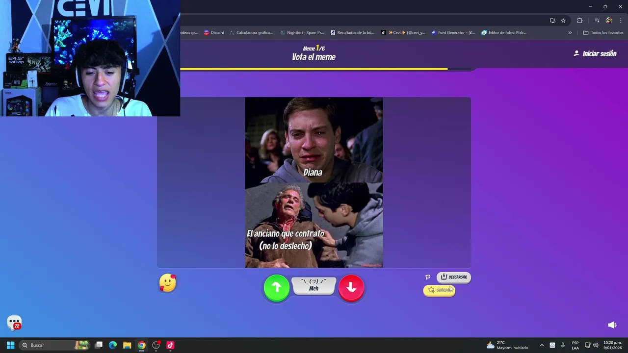The image size is (628, 353).
Task: Click the yellow voting timer progress bar
Action: point(314,69)
